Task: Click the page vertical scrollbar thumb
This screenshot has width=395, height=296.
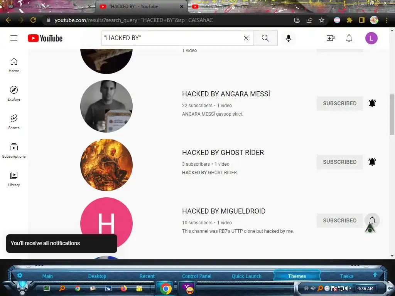Action: click(x=392, y=114)
